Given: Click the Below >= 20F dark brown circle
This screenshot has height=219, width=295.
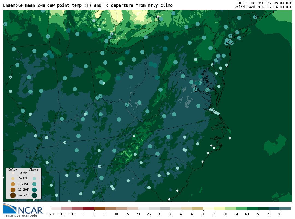Looking at the screenshot, I should [x=13, y=195].
